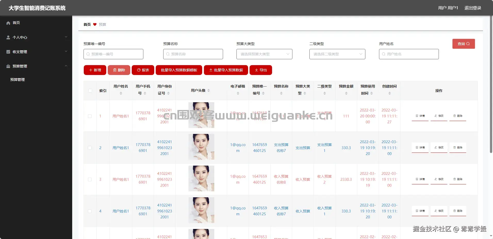This screenshot has width=493, height=239.
Task: Open the avatar photo in row index 1
Action: pos(201,115)
